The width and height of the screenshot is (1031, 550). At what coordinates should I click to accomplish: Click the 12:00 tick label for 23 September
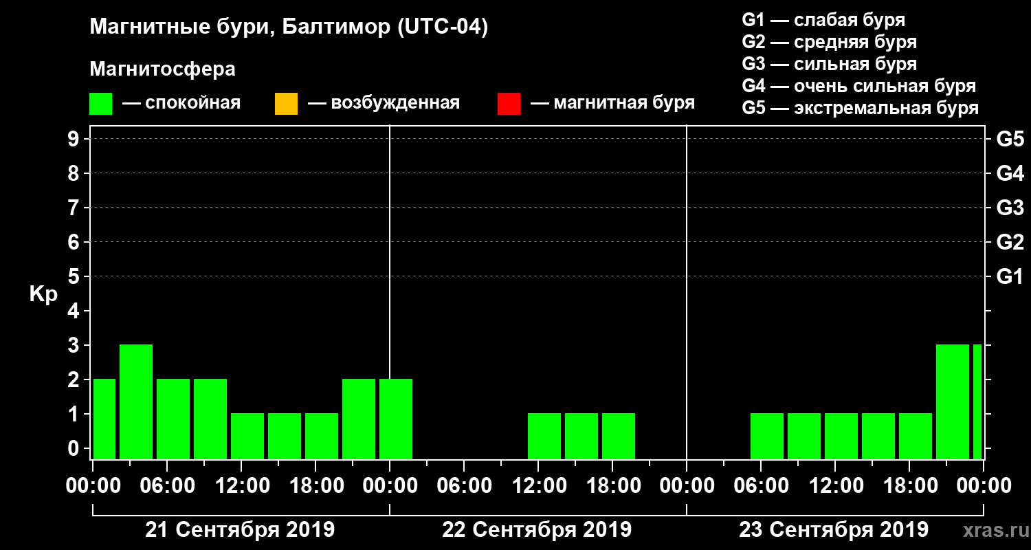pyautogui.click(x=835, y=486)
